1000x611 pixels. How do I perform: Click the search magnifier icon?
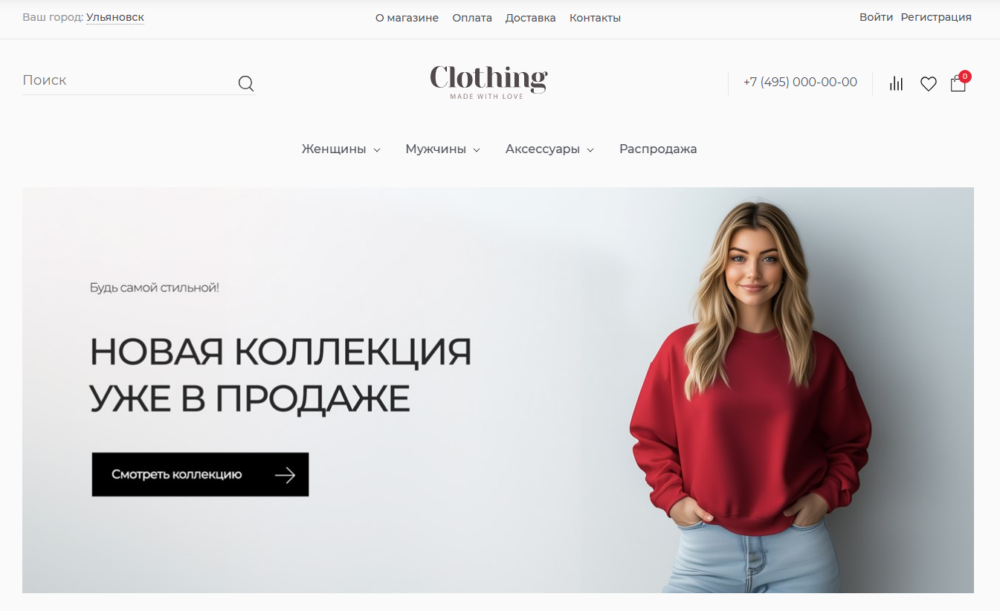[246, 83]
